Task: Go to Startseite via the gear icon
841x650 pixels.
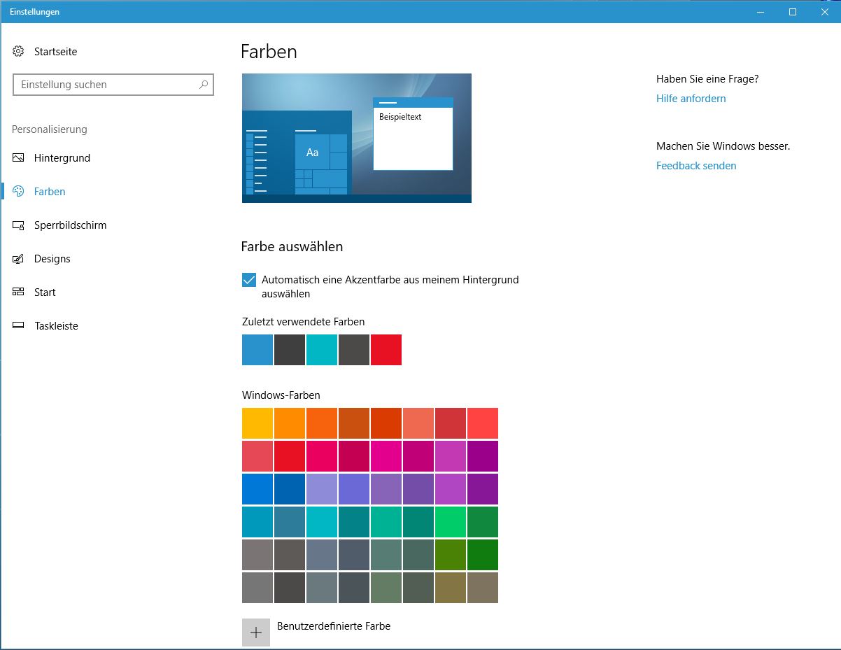Action: [x=19, y=52]
